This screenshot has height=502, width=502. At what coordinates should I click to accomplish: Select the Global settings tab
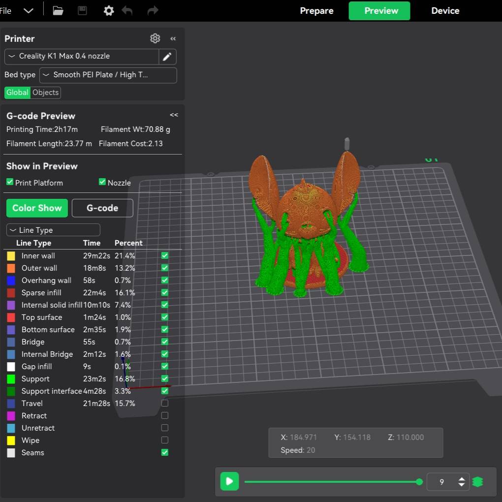17,93
